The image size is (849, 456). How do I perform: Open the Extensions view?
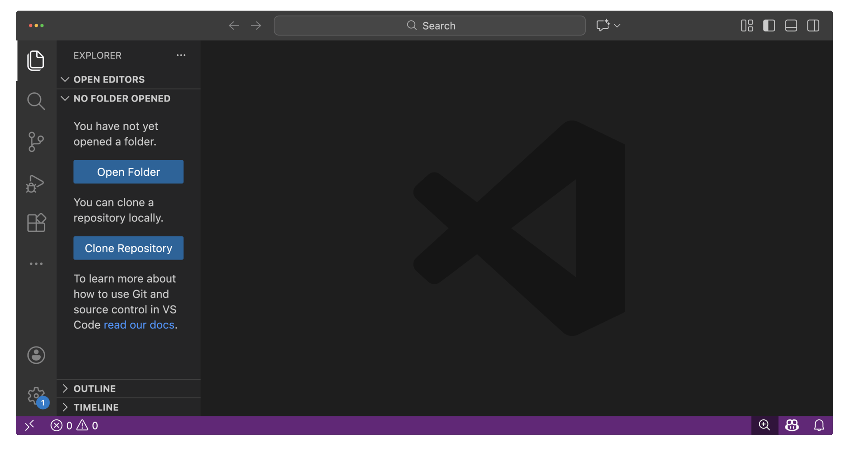click(x=36, y=223)
